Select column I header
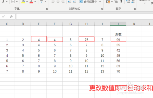The width and height of the screenshot is (153, 98). pos(102,24)
